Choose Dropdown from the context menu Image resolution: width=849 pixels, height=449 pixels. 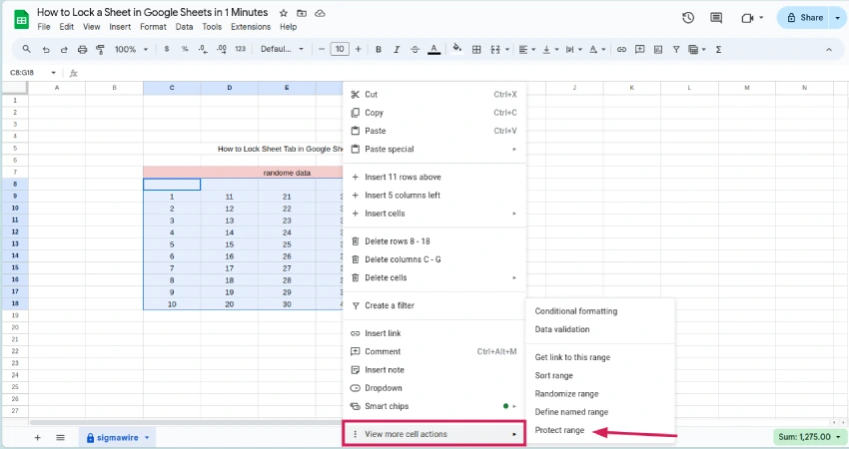(x=434, y=388)
